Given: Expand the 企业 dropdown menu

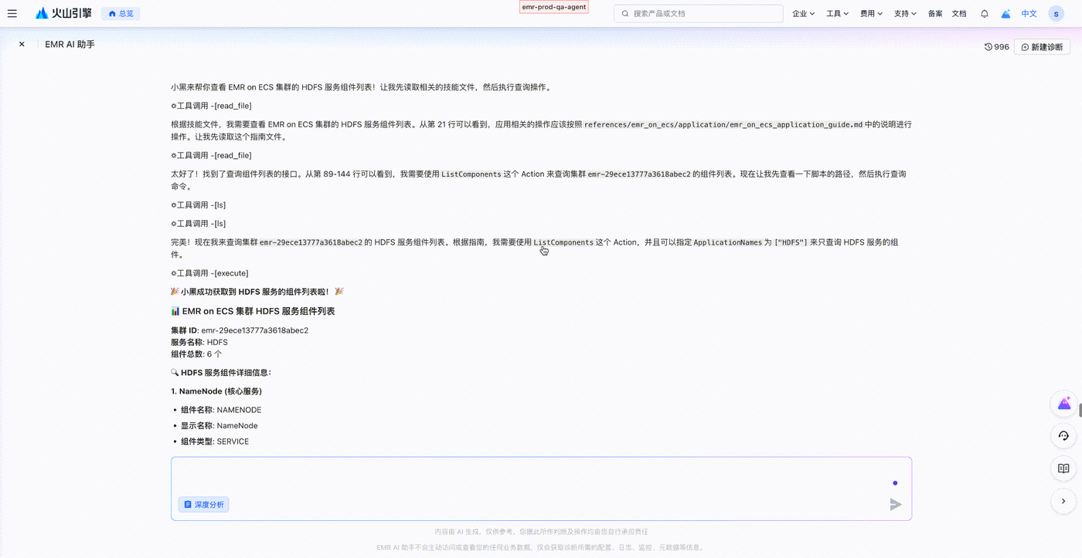Looking at the screenshot, I should [x=804, y=13].
